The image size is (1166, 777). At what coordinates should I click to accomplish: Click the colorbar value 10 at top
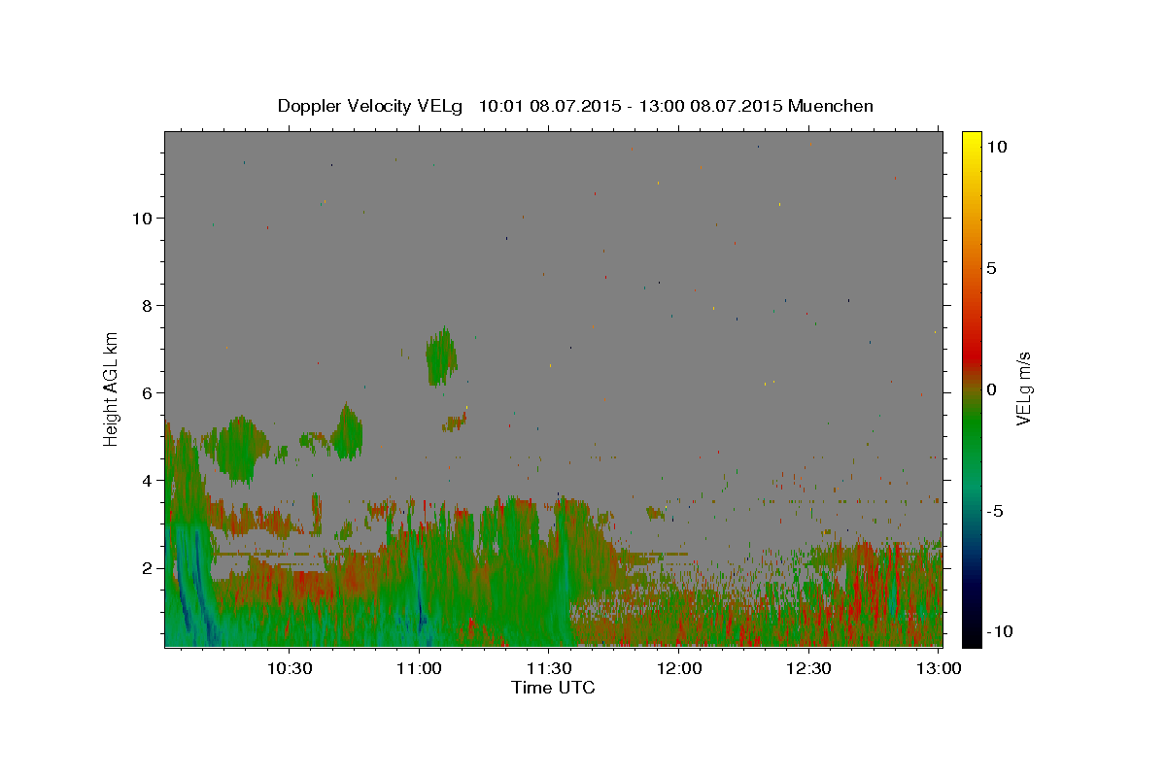point(996,147)
